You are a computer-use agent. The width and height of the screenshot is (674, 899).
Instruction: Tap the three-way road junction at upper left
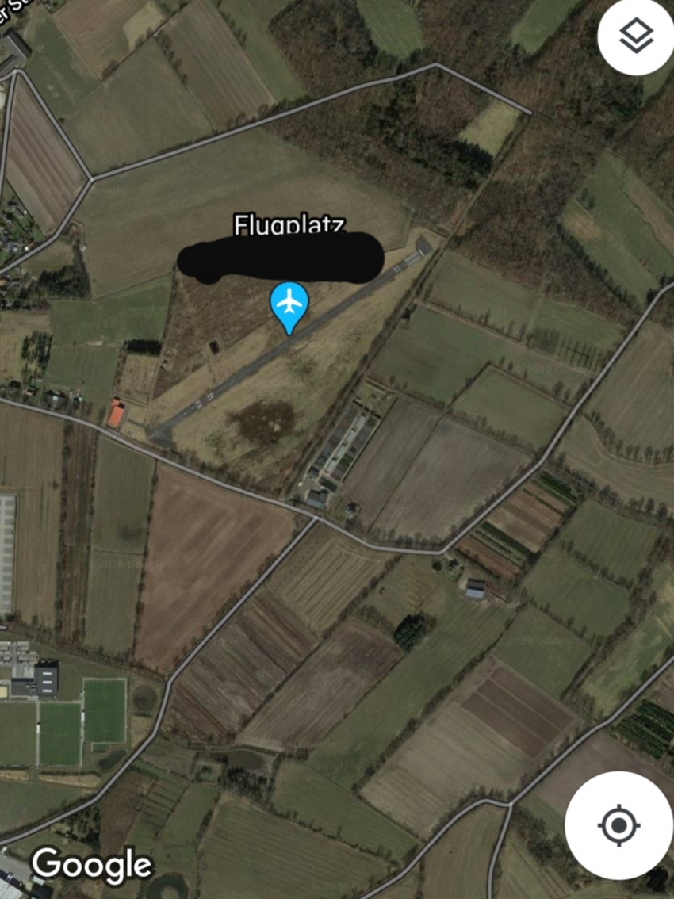(x=91, y=179)
